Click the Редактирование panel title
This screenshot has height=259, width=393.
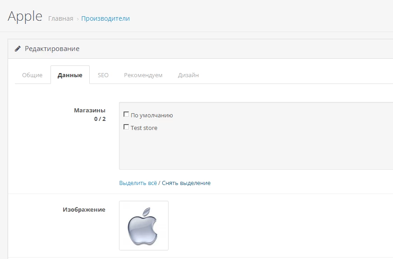tap(52, 49)
